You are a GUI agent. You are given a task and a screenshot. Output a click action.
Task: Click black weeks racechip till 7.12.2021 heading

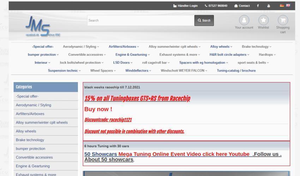click(x=112, y=87)
